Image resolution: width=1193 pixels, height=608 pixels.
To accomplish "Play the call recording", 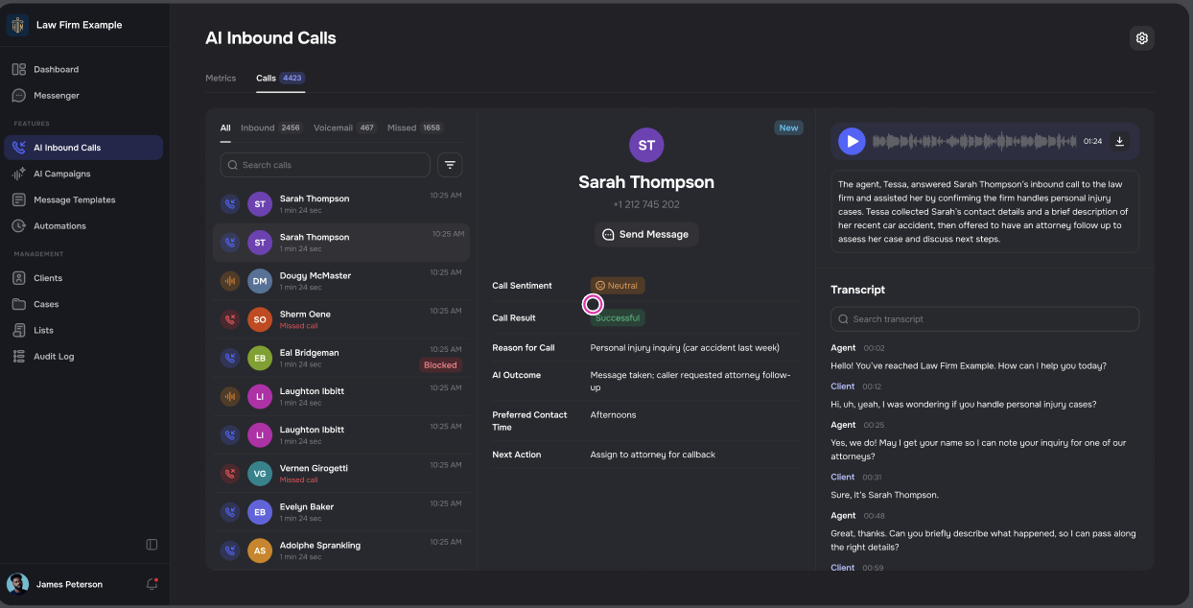I will (x=852, y=140).
